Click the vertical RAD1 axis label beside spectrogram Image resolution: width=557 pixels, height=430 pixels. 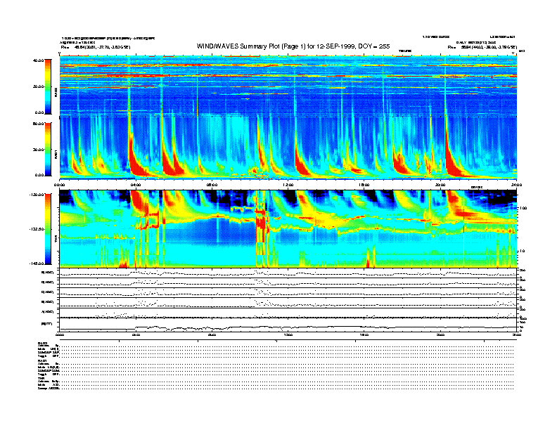(56, 154)
